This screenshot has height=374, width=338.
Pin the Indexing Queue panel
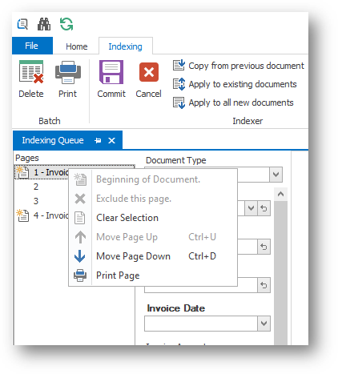point(98,140)
